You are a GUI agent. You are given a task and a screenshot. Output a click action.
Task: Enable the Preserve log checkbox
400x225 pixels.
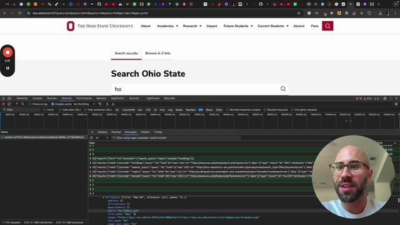coord(30,104)
